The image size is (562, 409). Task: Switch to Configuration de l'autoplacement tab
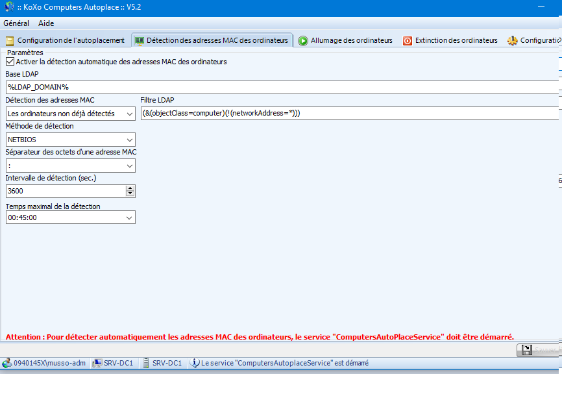(66, 40)
